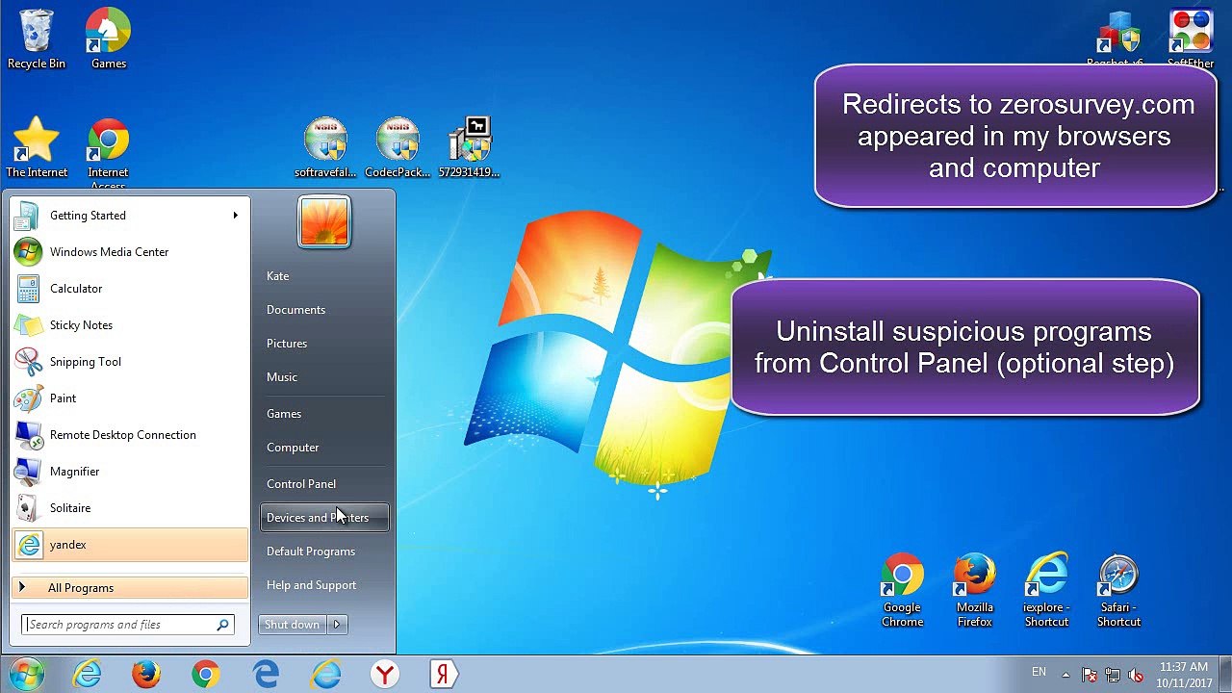Expand All Programs list
This screenshot has width=1232, height=693.
click(x=130, y=588)
